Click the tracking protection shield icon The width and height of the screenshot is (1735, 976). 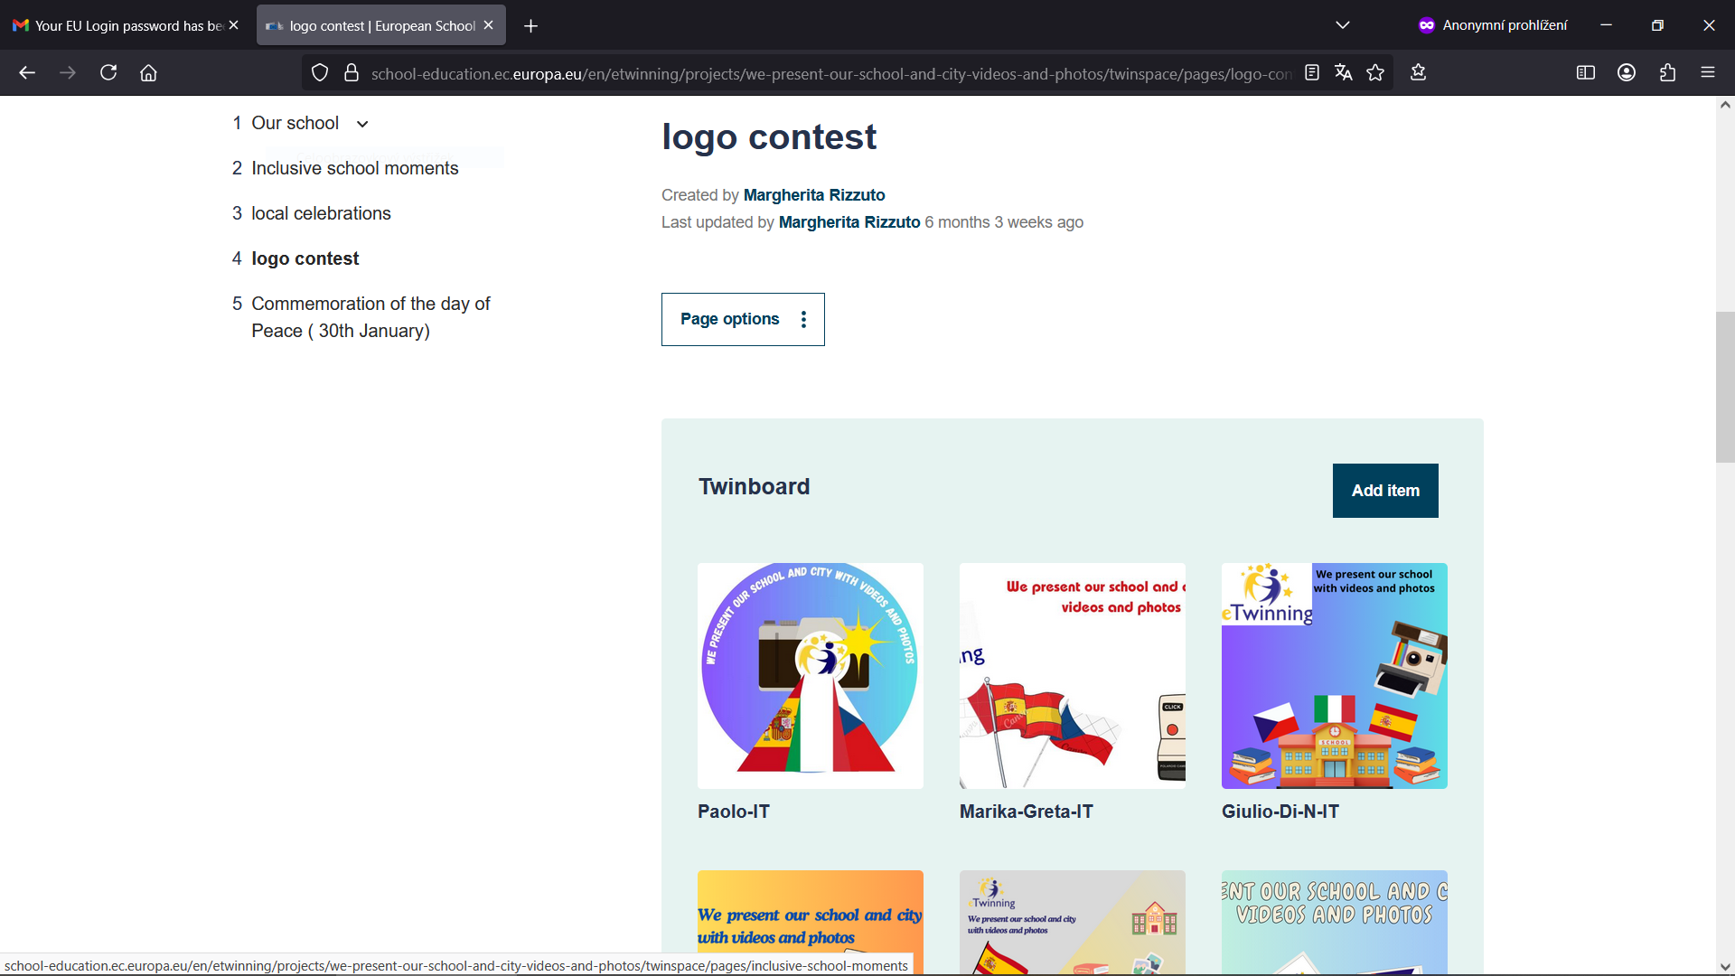pyautogui.click(x=320, y=73)
